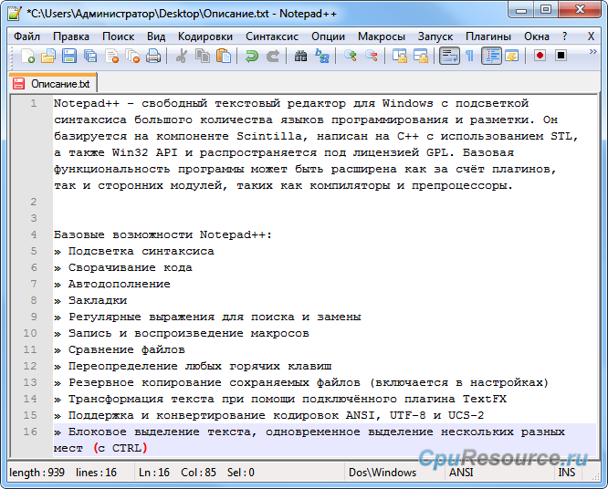Click Notepad++ title bar icon

click(15, 14)
